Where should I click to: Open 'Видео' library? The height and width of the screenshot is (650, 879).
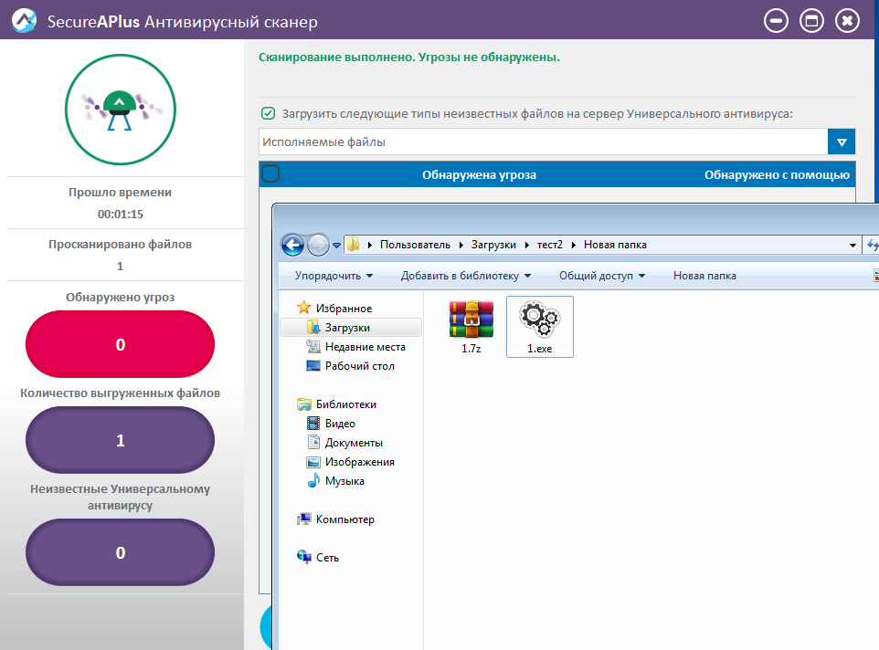click(340, 424)
